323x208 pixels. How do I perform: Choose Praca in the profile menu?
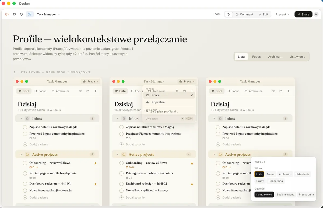169,95
